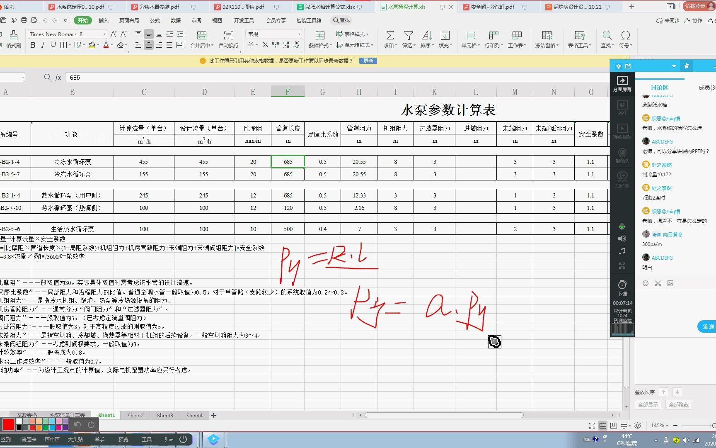Click the zoom out minus button

(x=675, y=426)
